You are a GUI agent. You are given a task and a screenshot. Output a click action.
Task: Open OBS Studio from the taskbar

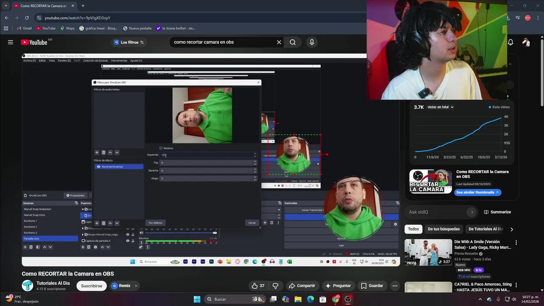pyautogui.click(x=348, y=299)
